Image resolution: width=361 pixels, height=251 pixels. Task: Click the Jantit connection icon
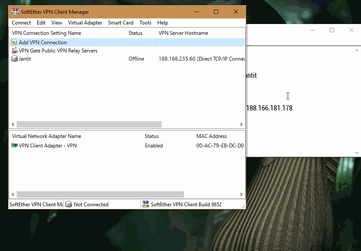14,58
